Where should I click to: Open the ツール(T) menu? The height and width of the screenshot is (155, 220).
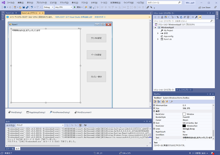104,3
